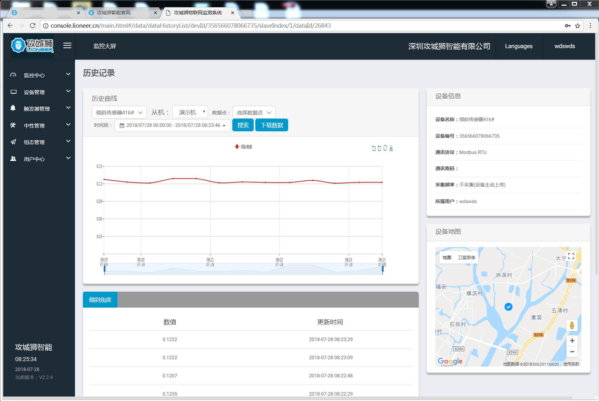Toggle the map fullscreen view icon
The height and width of the screenshot is (401, 599).
(571, 256)
